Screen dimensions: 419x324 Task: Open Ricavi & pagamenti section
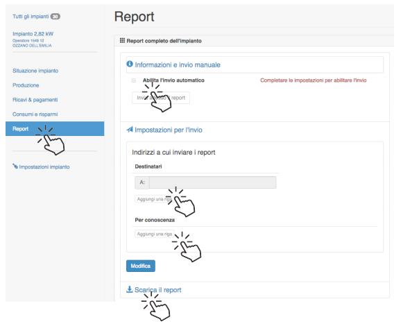36,100
